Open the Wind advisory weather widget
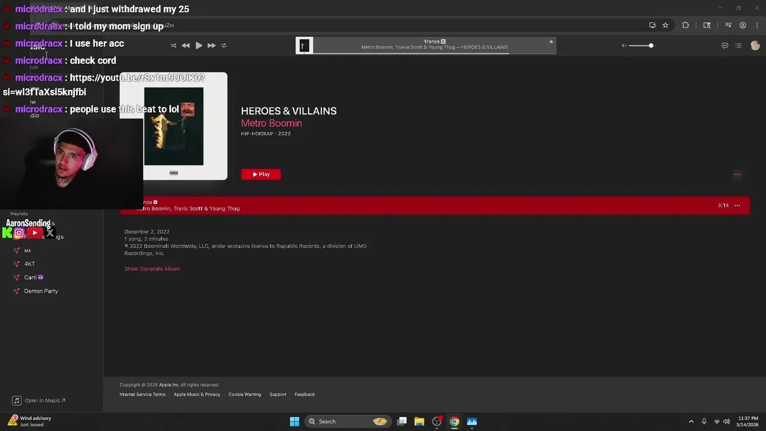Screen dimensions: 766x431 pyautogui.click(x=30, y=421)
